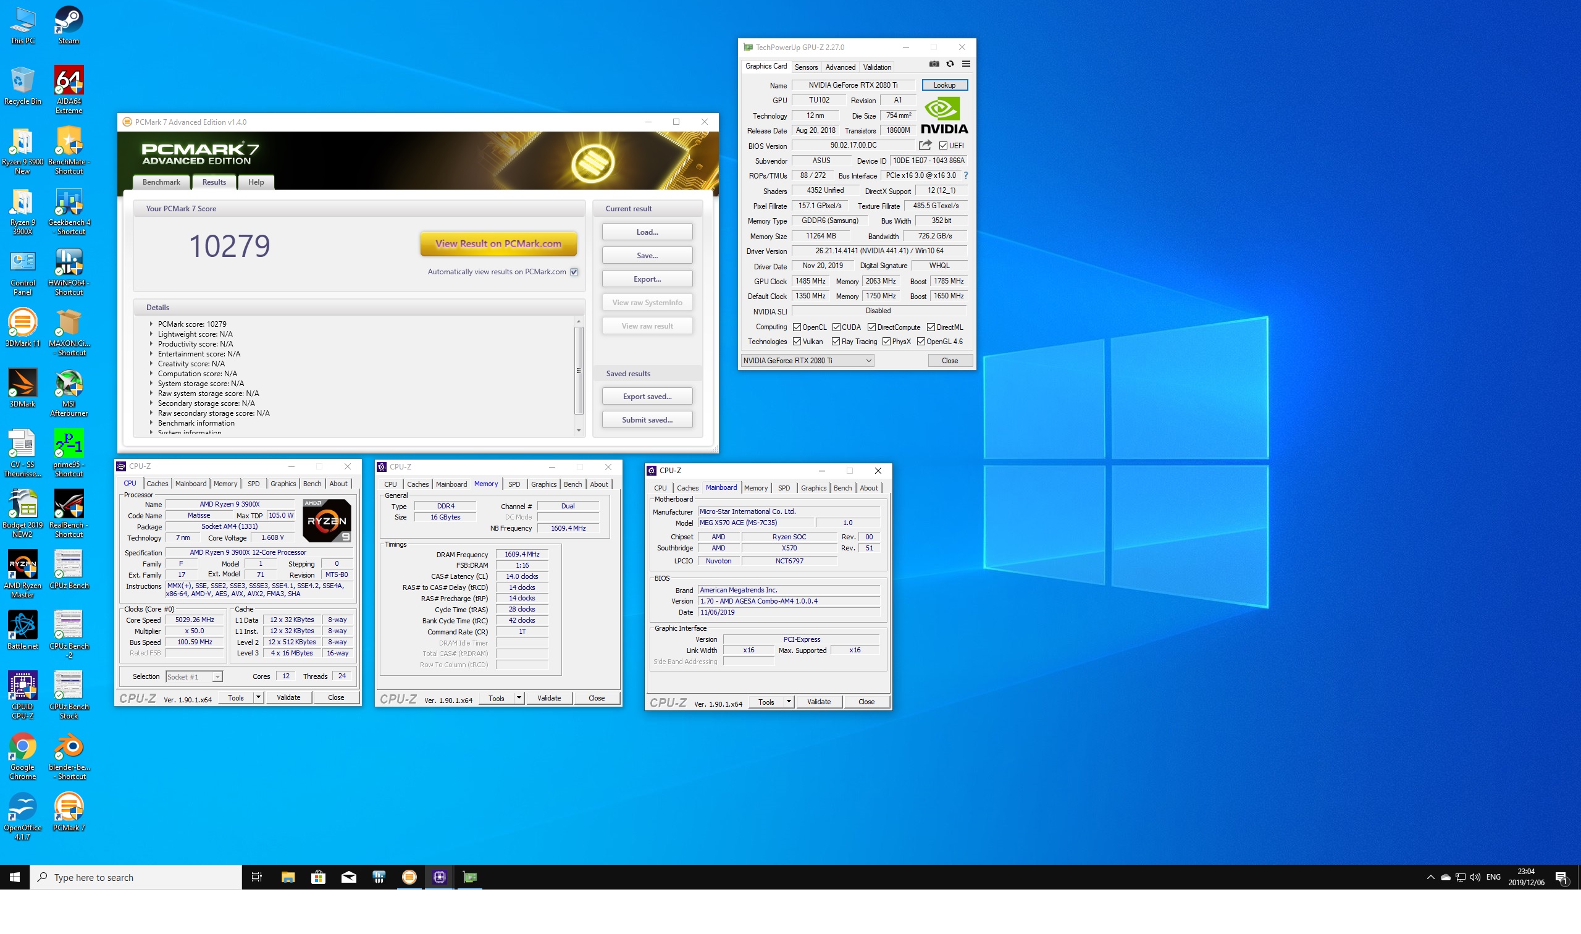Click the Type here to search box
The width and height of the screenshot is (1581, 934).
click(x=136, y=877)
